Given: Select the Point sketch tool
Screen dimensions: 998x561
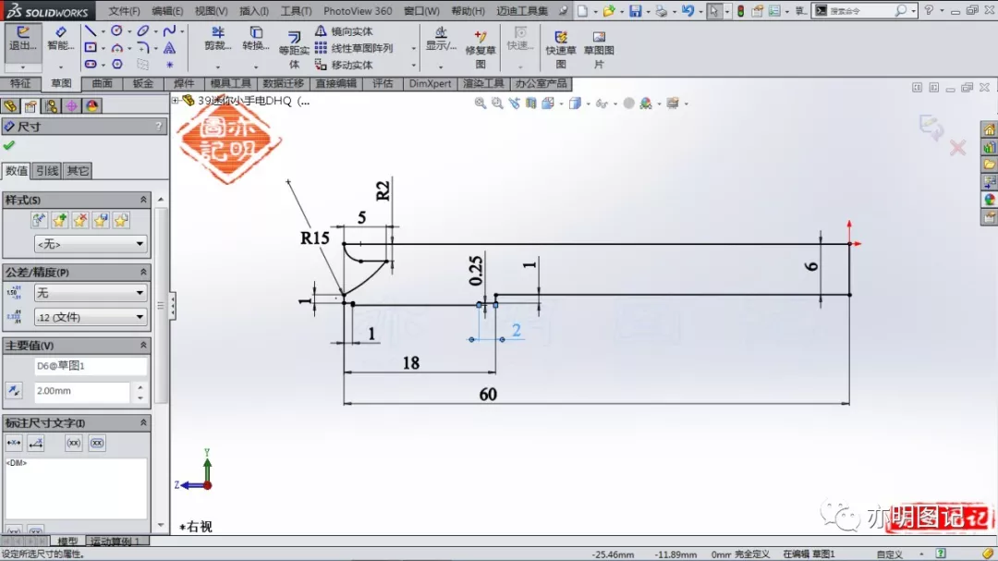Looking at the screenshot, I should point(169,65).
